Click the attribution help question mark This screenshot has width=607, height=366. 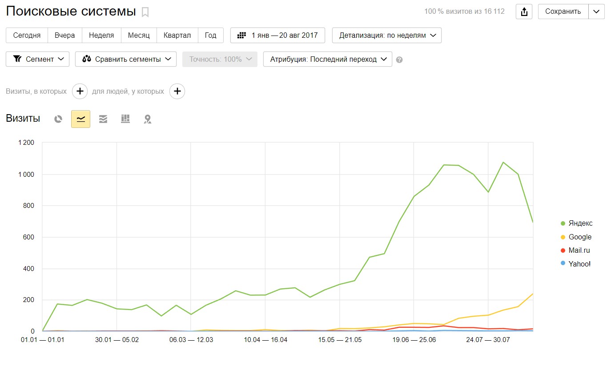point(399,60)
